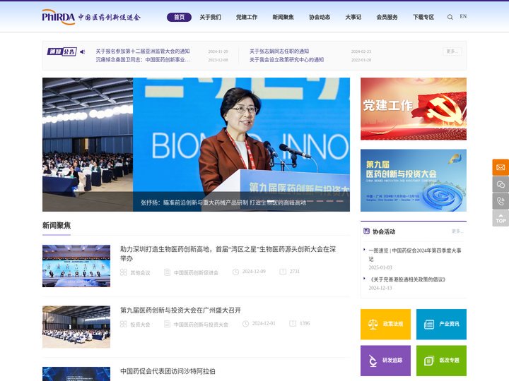Image resolution: width=509 pixels, height=381 pixels.
Task: Click the main carousel slide image
Action: click(x=196, y=145)
